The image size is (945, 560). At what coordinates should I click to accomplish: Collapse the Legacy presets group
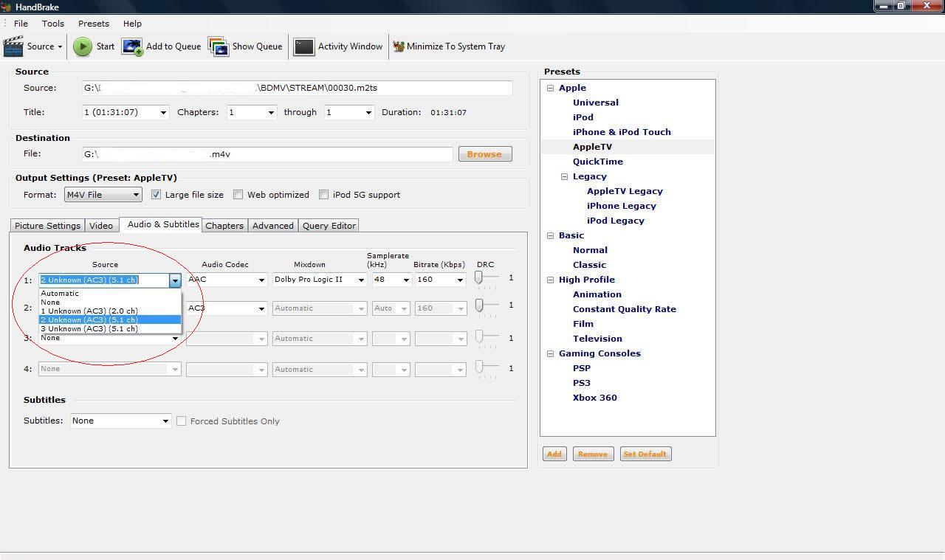(x=564, y=176)
